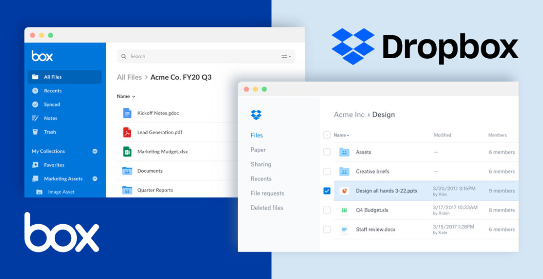The width and height of the screenshot is (543, 279).
Task: Click the Notes icon in Box sidebar
Action: tap(36, 118)
